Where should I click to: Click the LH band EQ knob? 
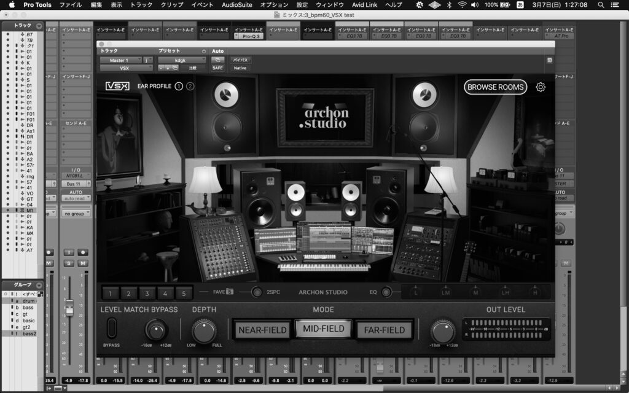(x=505, y=292)
